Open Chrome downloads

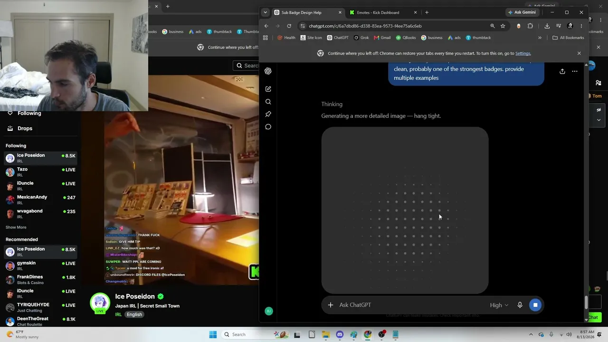tap(547, 26)
